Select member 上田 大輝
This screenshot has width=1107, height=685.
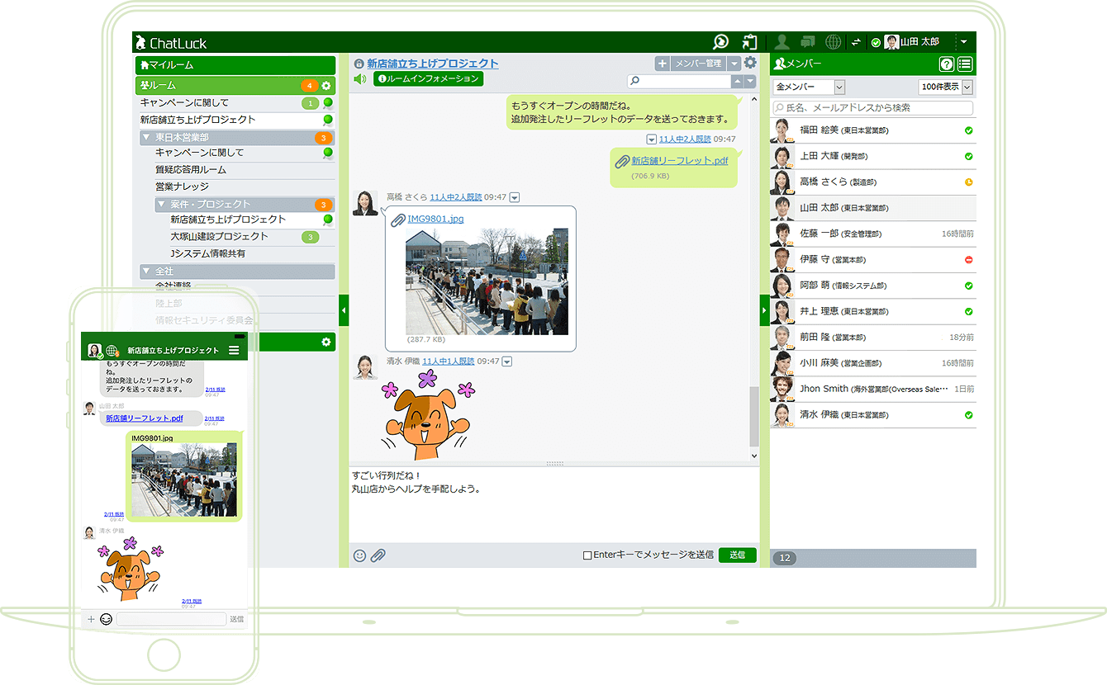pyautogui.click(x=872, y=156)
